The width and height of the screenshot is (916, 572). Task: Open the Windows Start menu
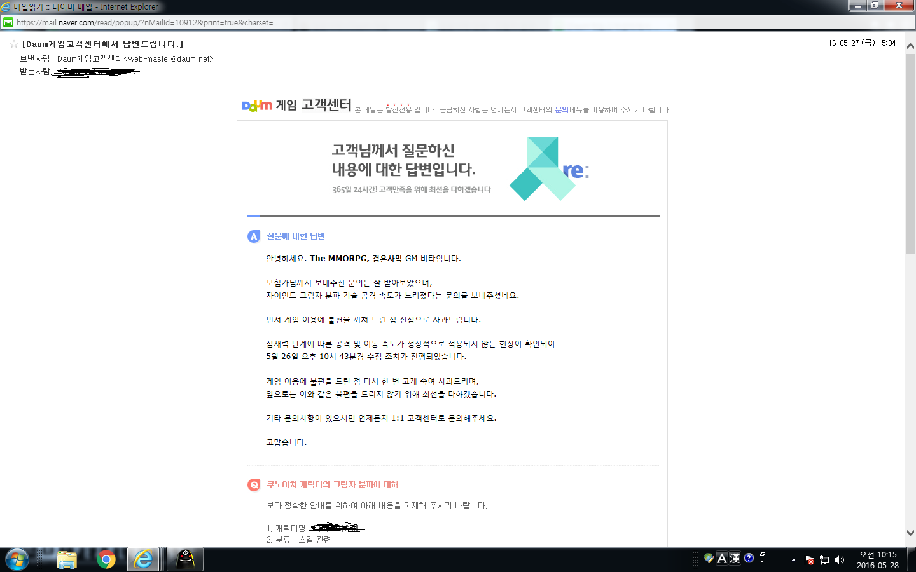point(17,560)
